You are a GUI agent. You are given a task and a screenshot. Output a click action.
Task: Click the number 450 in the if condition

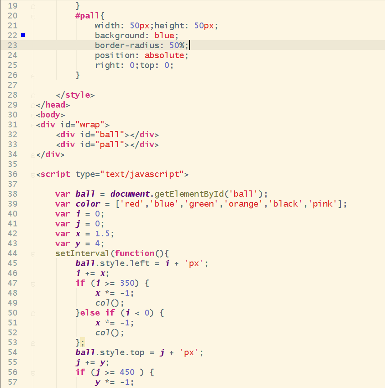click(127, 372)
